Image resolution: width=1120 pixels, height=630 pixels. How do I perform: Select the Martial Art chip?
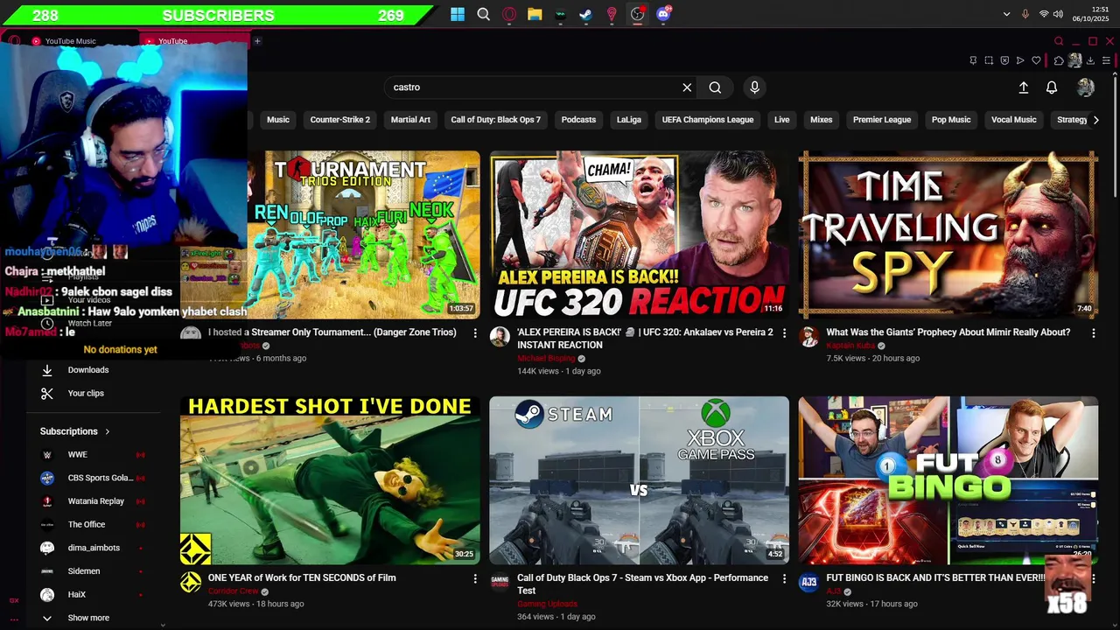(410, 120)
